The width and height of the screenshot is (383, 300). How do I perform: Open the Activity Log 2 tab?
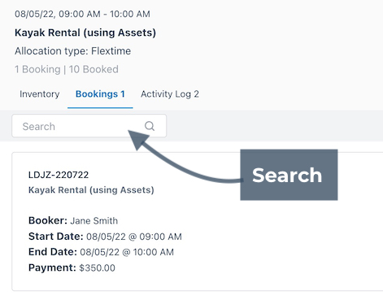pos(170,94)
